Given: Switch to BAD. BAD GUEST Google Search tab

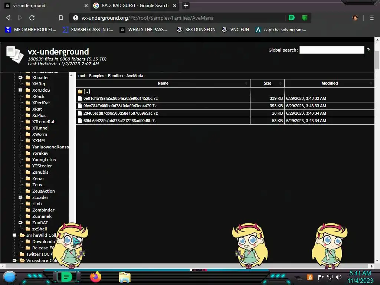Looking at the screenshot, I should pos(135,5).
